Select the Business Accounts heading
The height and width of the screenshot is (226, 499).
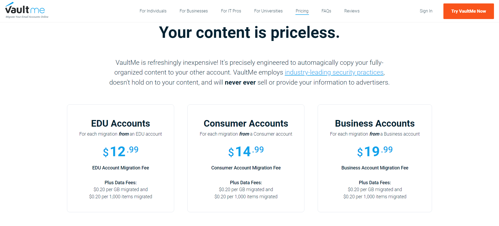pos(375,123)
